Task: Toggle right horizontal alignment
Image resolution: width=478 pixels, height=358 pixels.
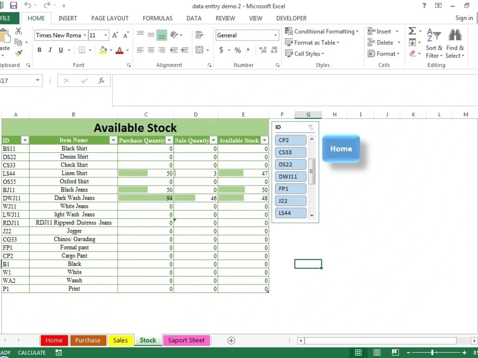Action: 162,50
